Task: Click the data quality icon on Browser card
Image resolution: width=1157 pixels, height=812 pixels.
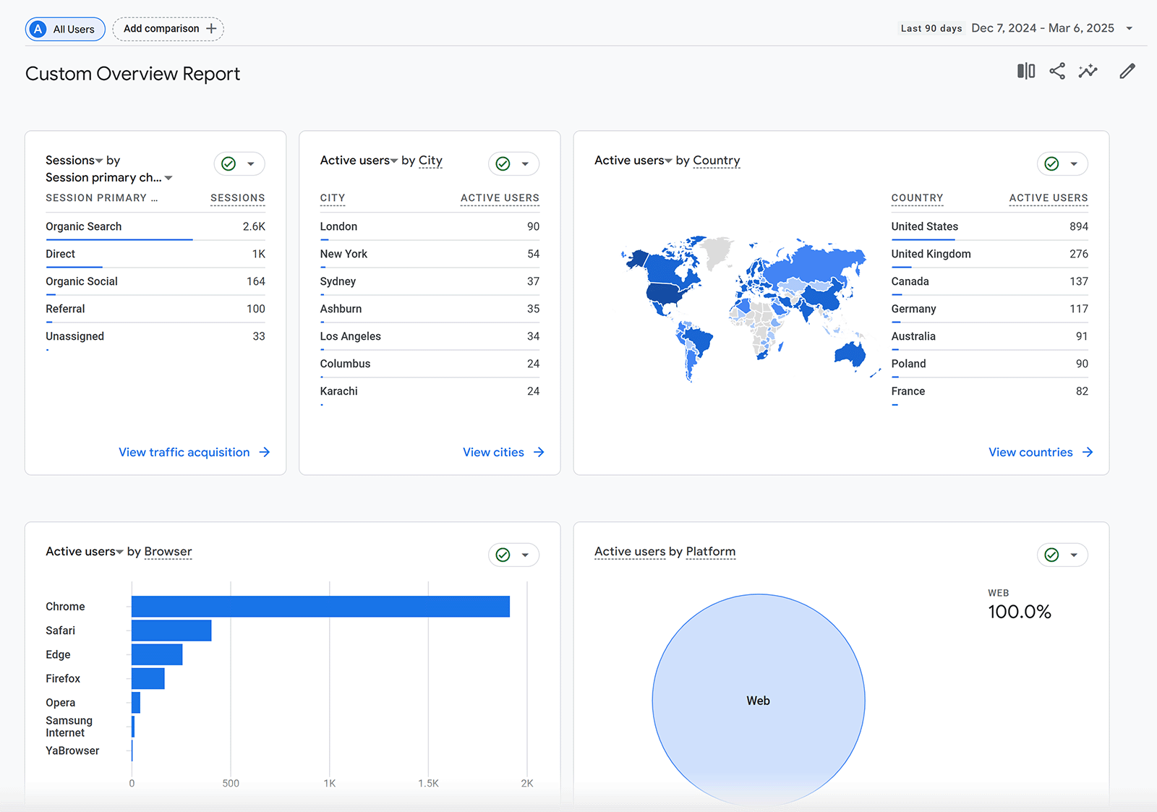Action: tap(504, 555)
